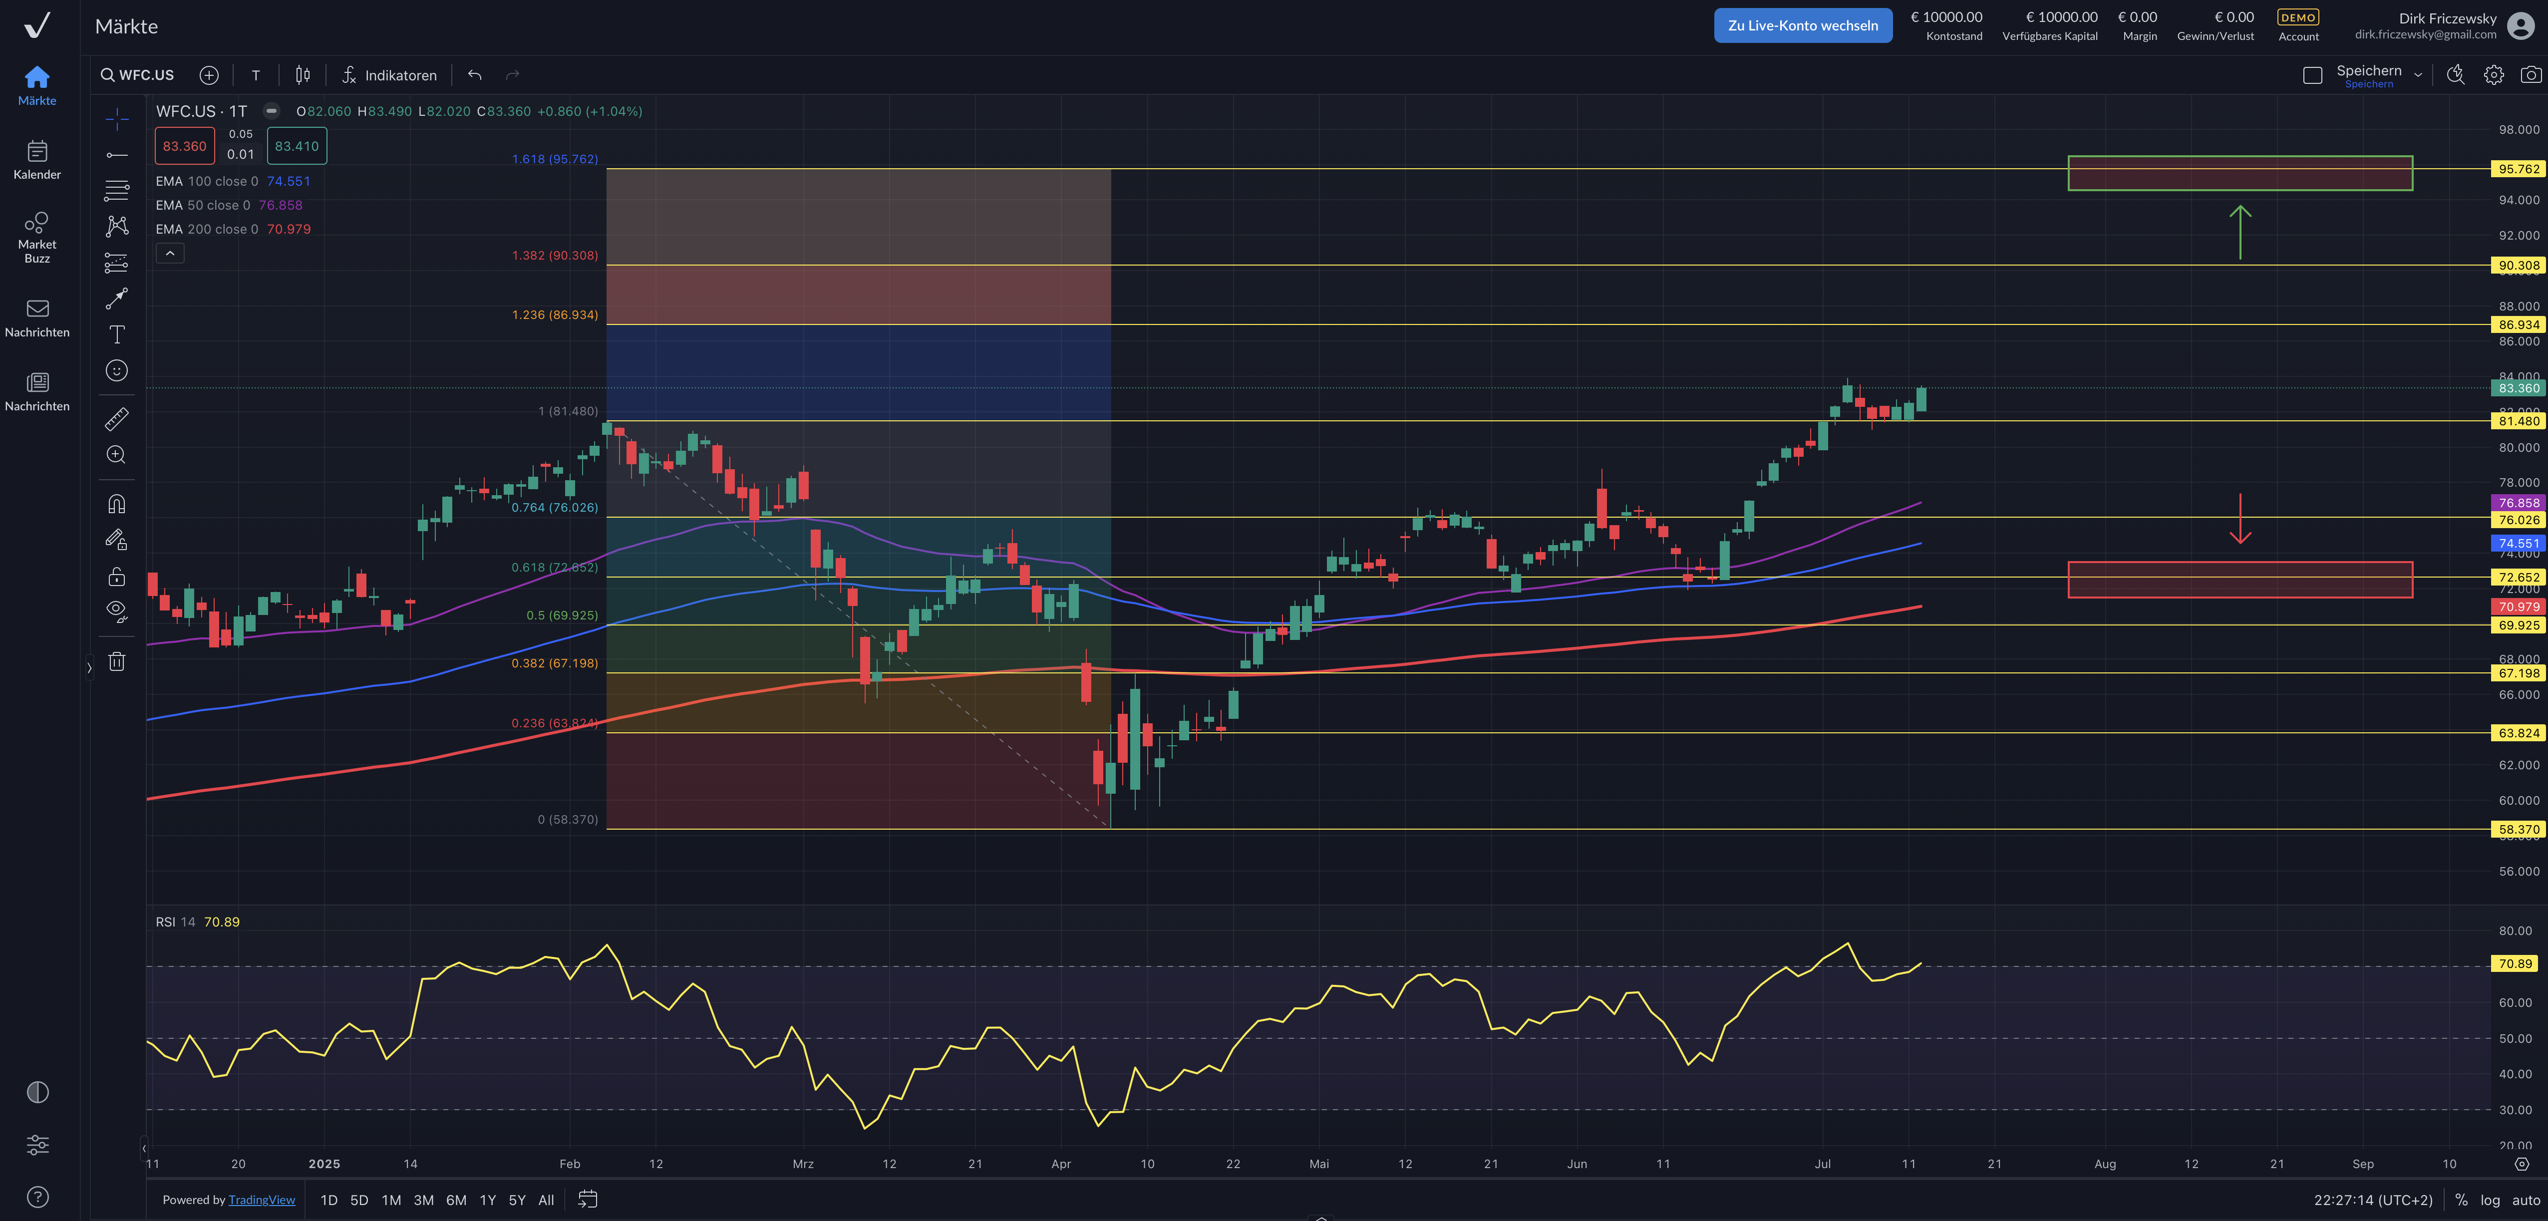2548x1221 pixels.
Task: Open the Kalender section in the sidebar
Action: pos(37,159)
